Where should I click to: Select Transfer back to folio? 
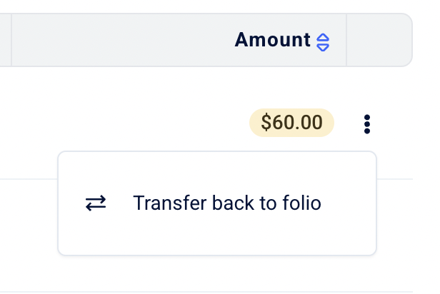tap(226, 203)
